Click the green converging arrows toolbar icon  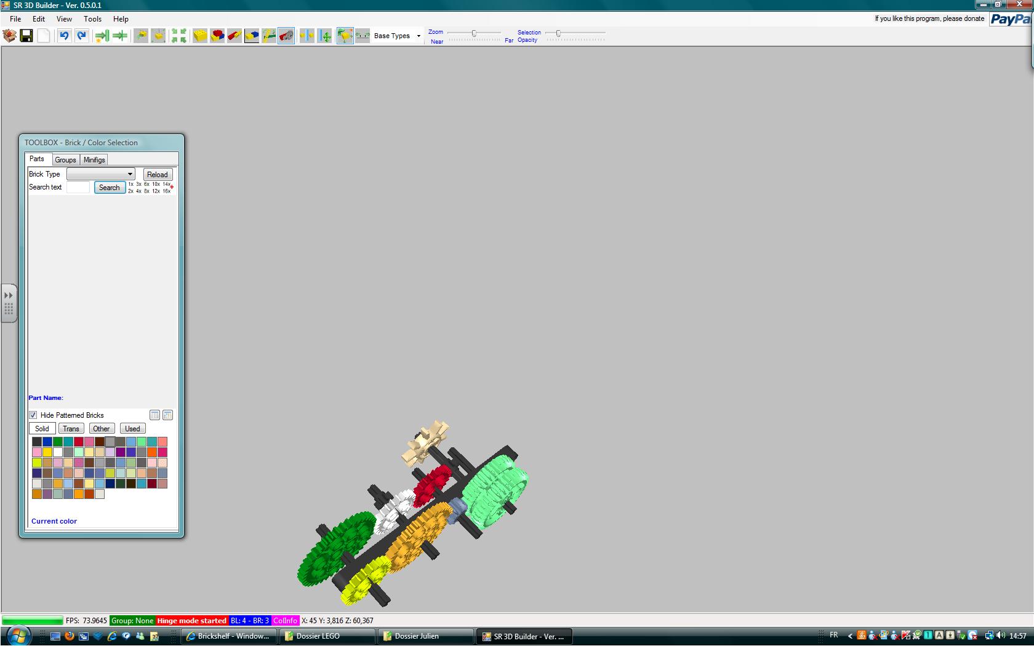(120, 36)
